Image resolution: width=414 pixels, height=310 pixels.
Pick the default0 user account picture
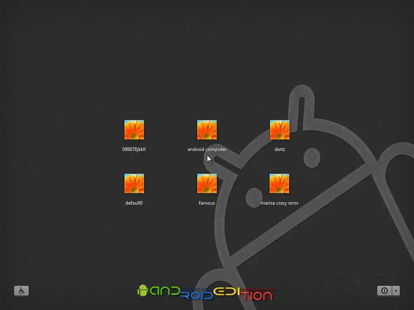coord(134,184)
